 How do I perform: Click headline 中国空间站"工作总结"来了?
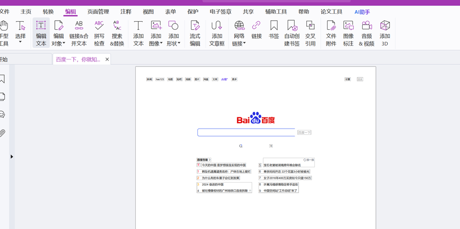[x=280, y=191]
